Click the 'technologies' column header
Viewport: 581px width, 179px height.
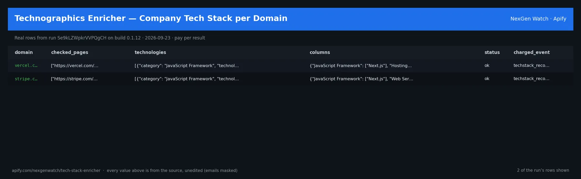click(x=150, y=52)
